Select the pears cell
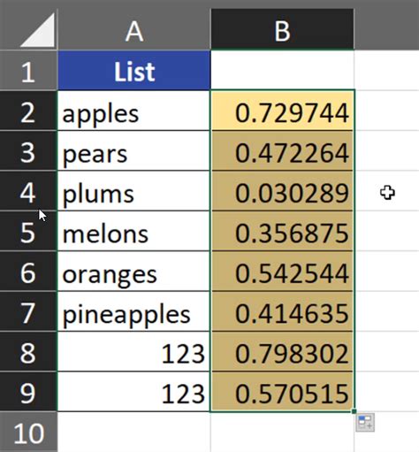This screenshot has width=419, height=452. coord(134,151)
